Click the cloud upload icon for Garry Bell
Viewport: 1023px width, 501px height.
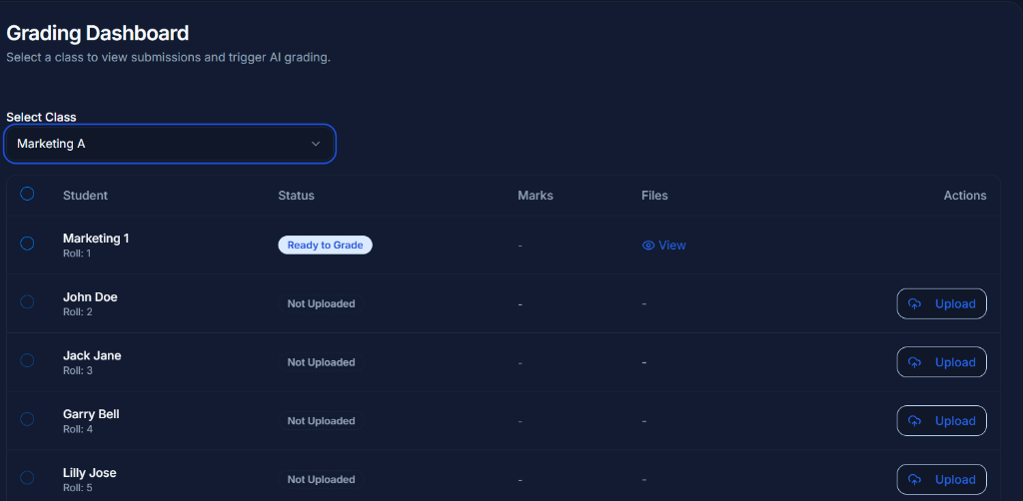914,421
